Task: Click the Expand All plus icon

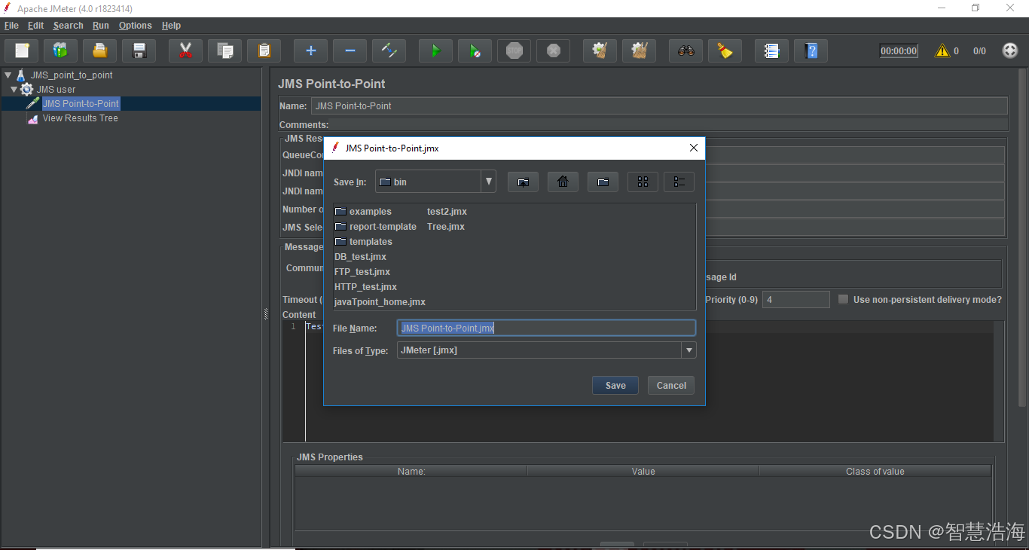Action: click(x=310, y=50)
